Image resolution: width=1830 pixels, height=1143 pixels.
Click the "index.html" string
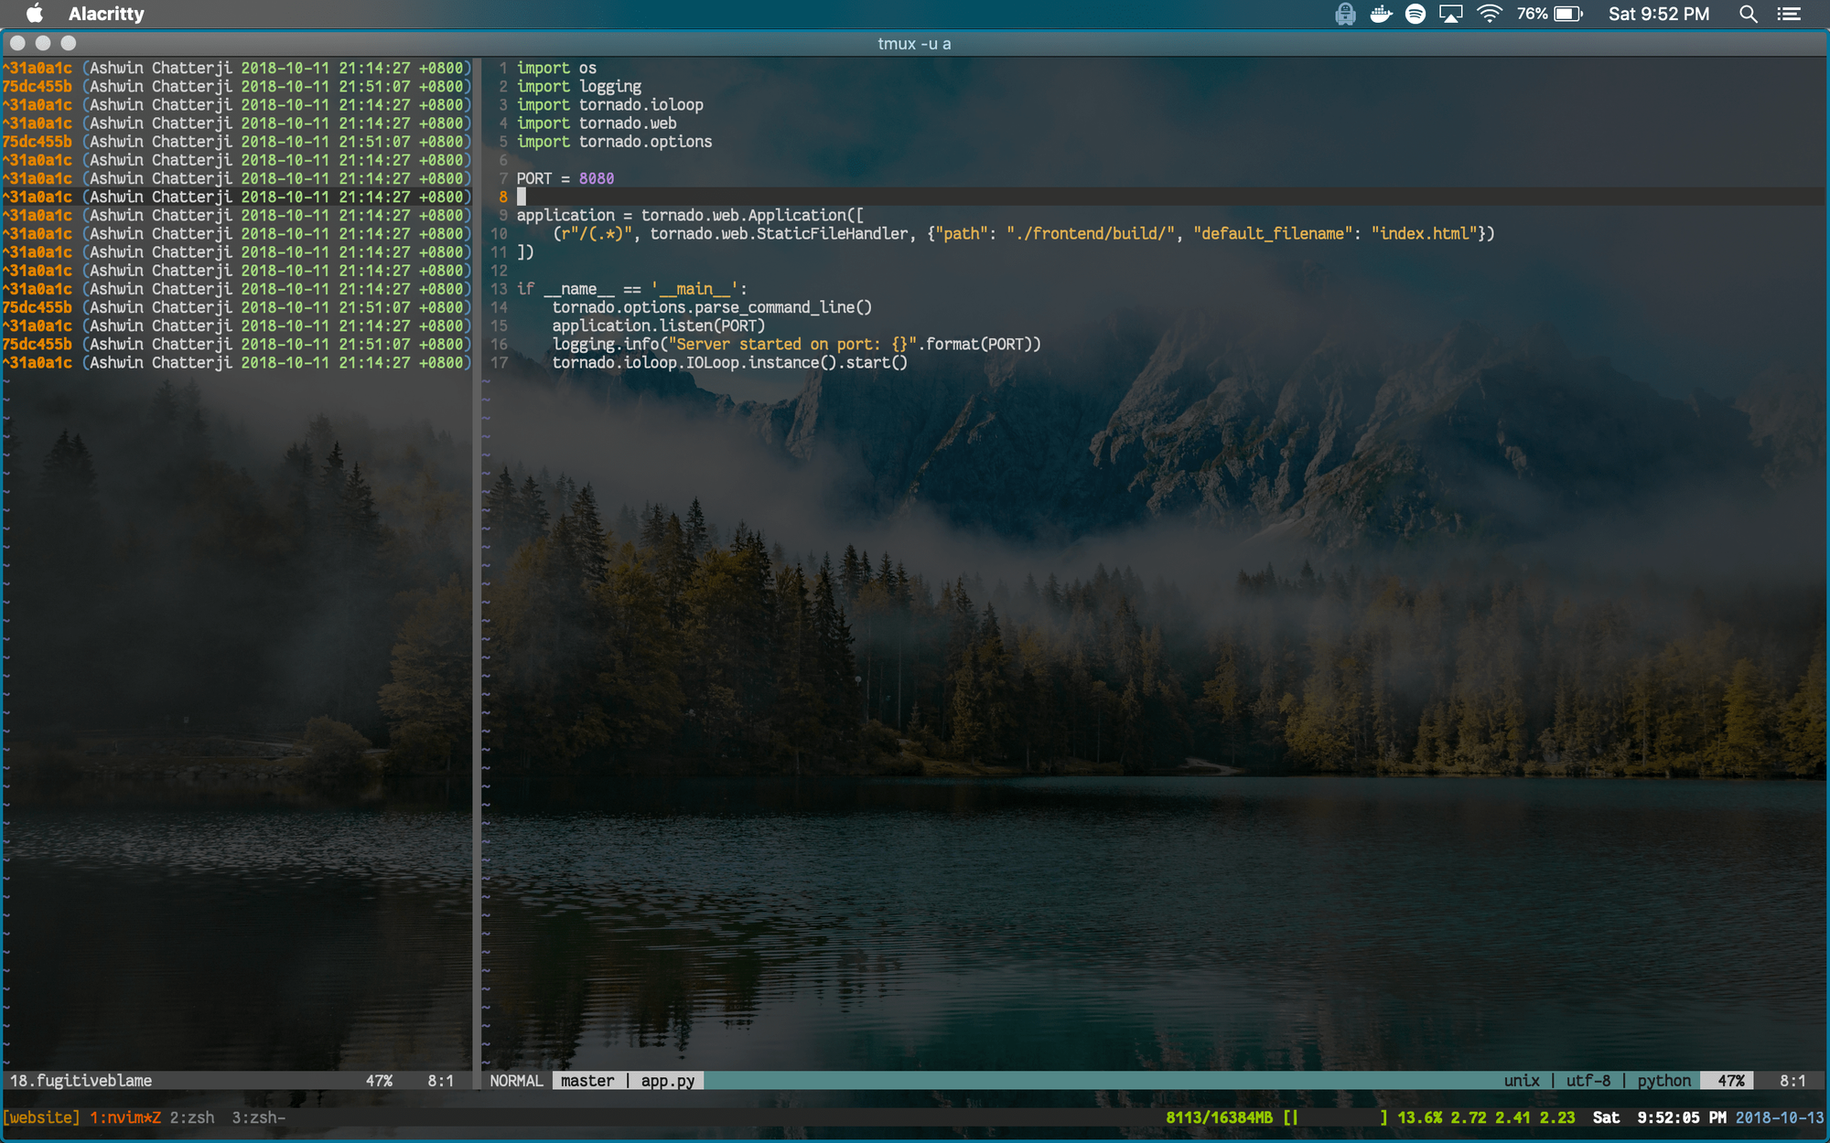(1424, 234)
